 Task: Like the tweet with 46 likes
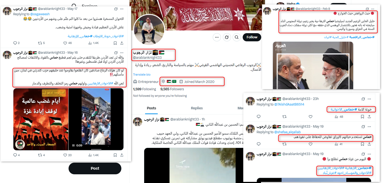[x=65, y=43]
